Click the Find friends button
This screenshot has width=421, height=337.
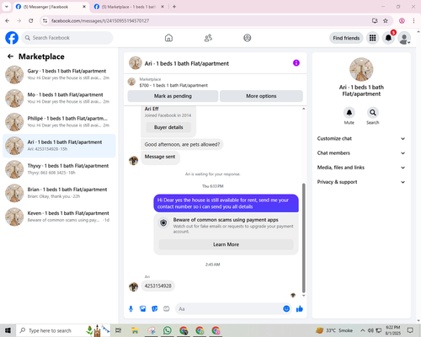click(x=346, y=38)
